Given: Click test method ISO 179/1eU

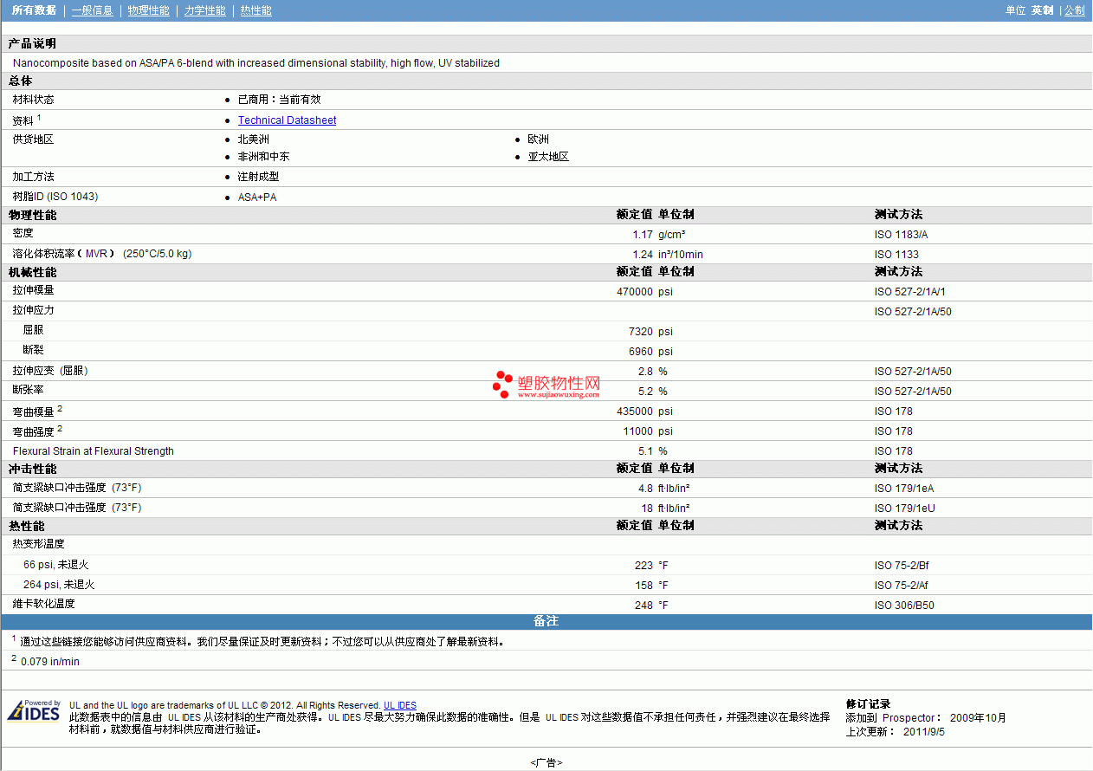Looking at the screenshot, I should (x=904, y=509).
